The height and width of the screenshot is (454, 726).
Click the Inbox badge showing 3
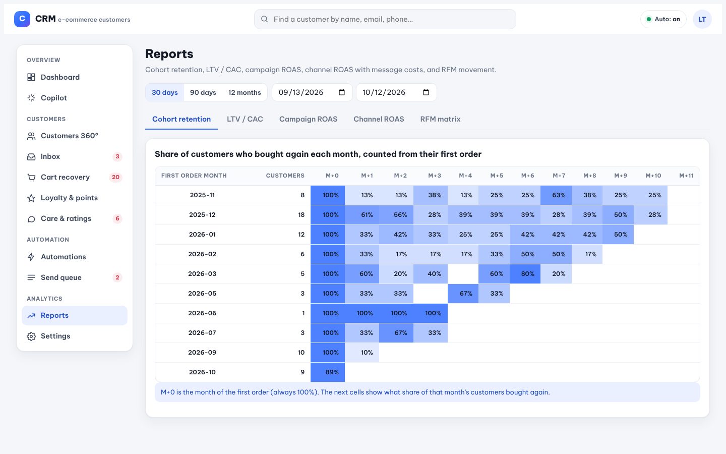(117, 156)
